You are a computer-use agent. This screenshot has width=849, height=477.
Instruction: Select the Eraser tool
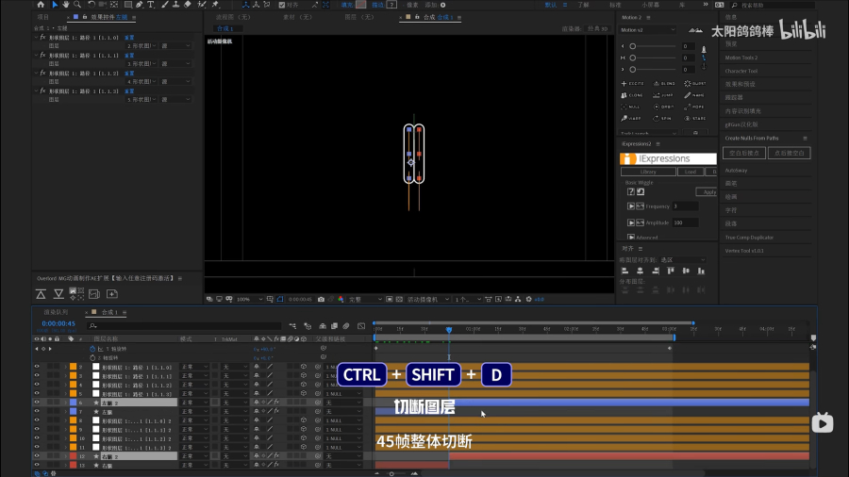tap(188, 5)
